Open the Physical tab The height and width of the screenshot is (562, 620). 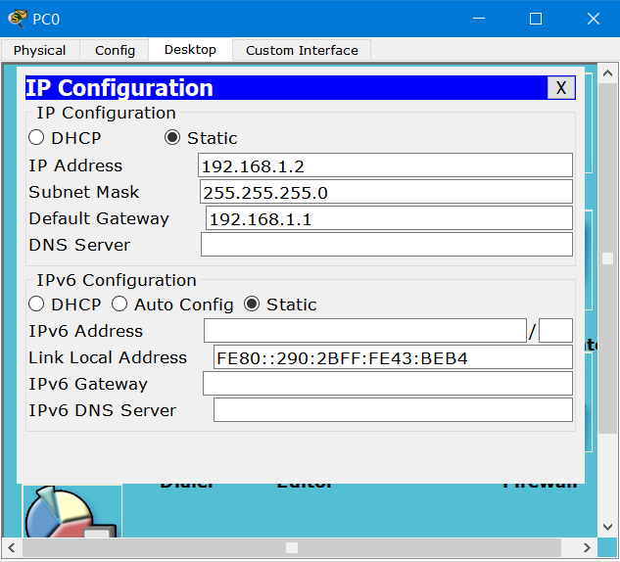click(40, 50)
